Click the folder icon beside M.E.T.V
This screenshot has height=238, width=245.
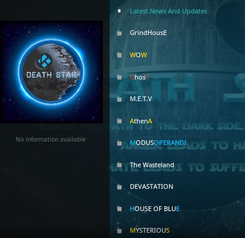(x=119, y=99)
